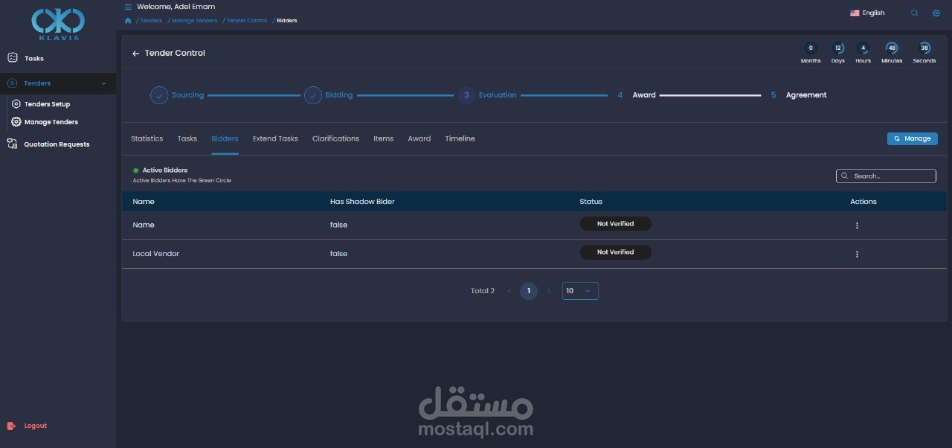The width and height of the screenshot is (952, 448).
Task: Click the Actions column header
Action: (x=863, y=202)
